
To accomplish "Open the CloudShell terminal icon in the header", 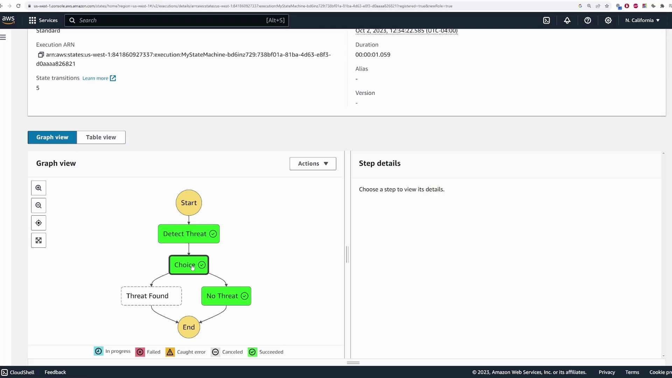I will tap(546, 20).
